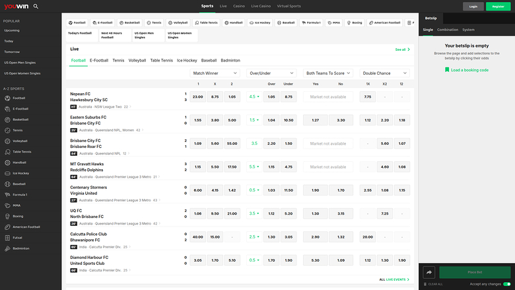
Task: Select the Table Tennis live tab
Action: (x=161, y=60)
